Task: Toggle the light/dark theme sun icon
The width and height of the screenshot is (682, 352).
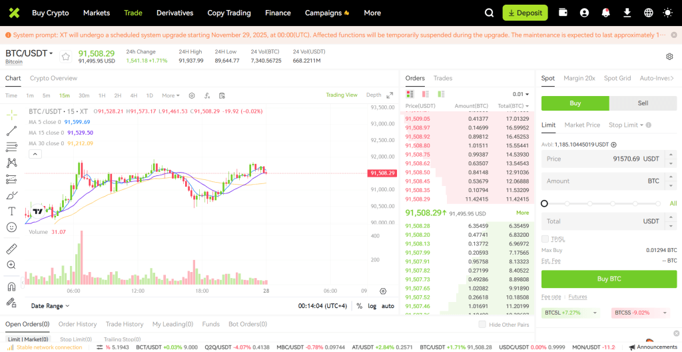Action: coord(667,13)
